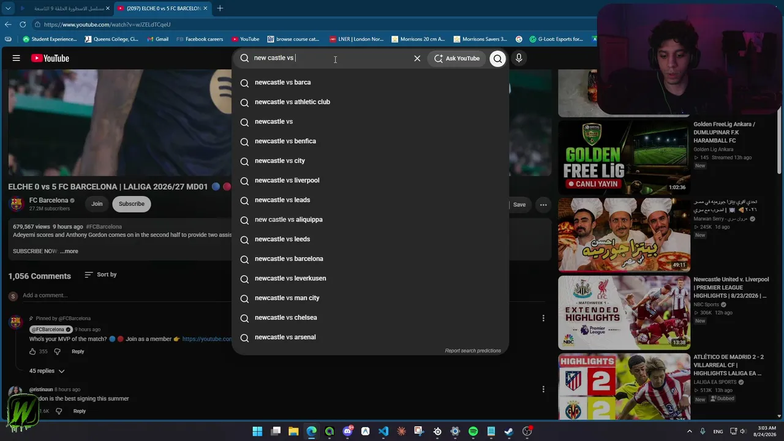Go back in browser history
Image resolution: width=784 pixels, height=441 pixels.
(8, 24)
